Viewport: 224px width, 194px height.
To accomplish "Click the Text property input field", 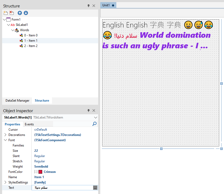I will coord(62,188).
